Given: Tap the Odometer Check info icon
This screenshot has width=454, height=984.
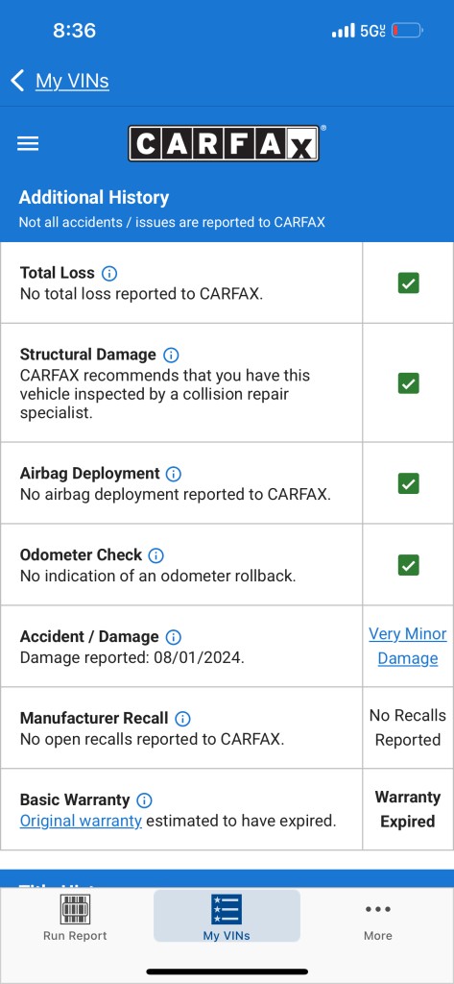Looking at the screenshot, I should 155,555.
